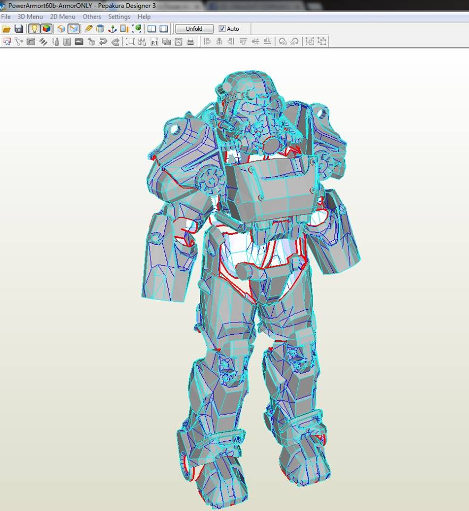Screen dimensions: 469x511
Task: Click the orange and blue open box icon
Action: (61, 29)
